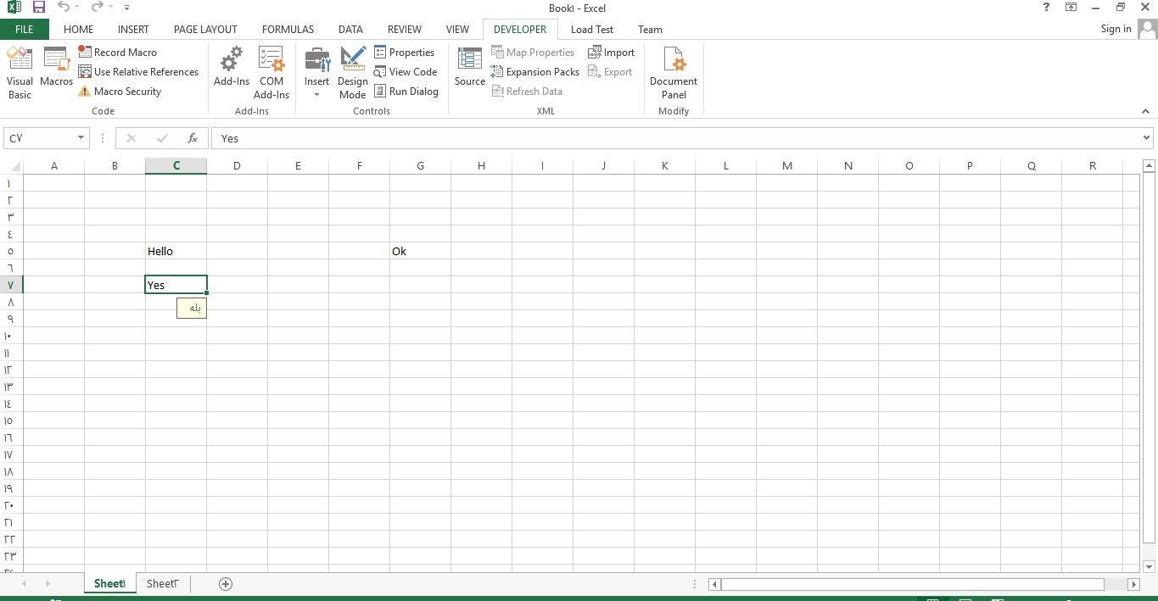Open the Document Panel

(674, 73)
